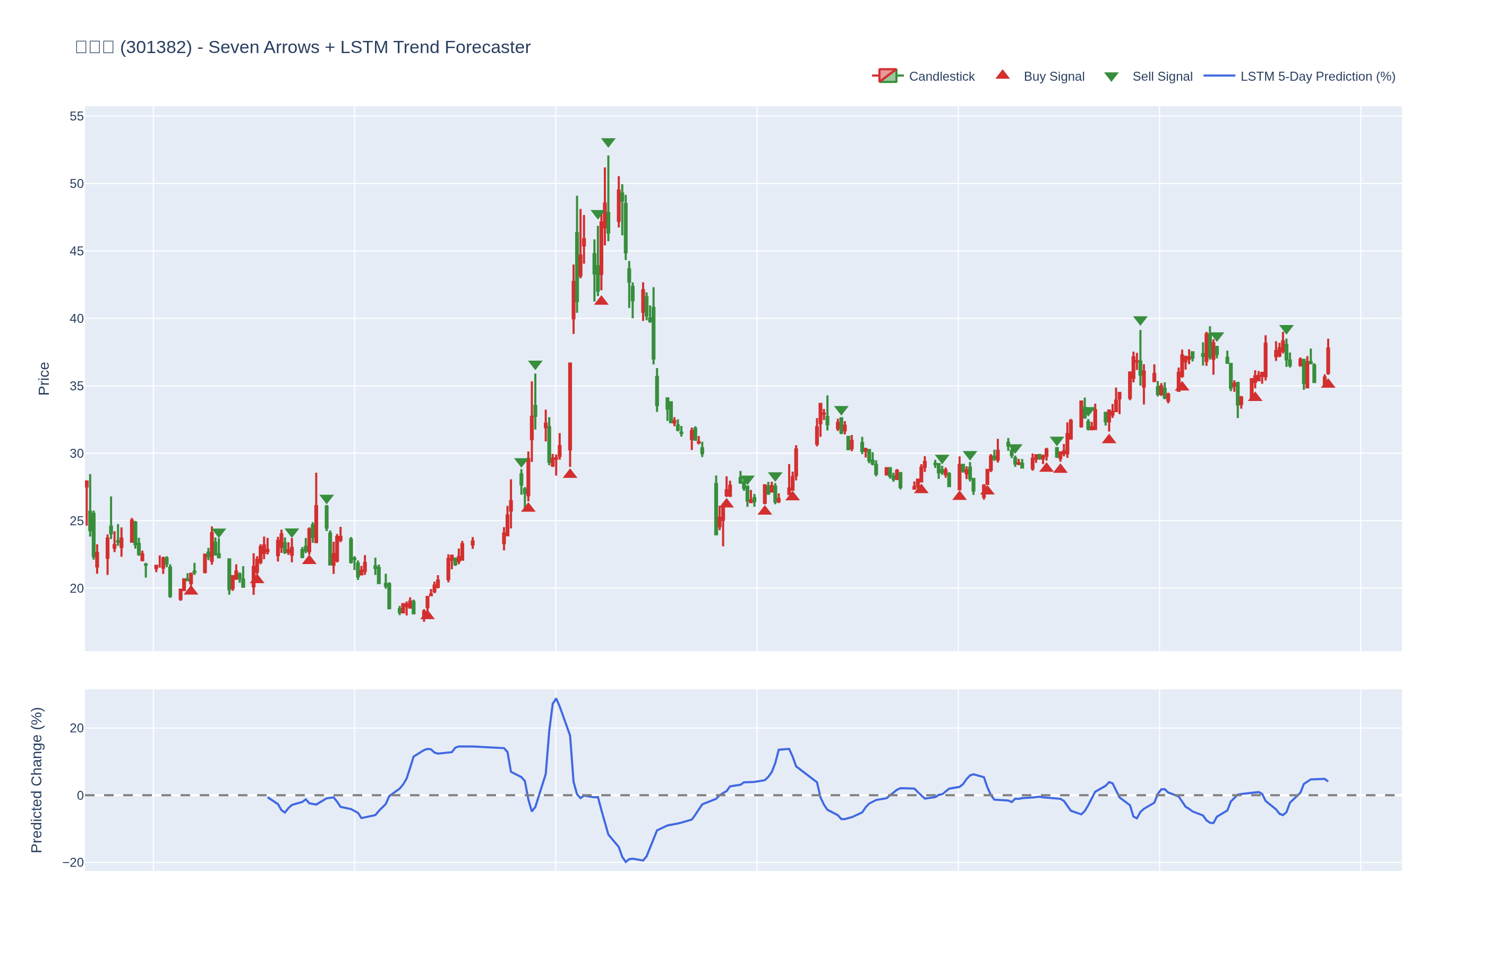Click the buy signal marker just below 45

point(601,301)
